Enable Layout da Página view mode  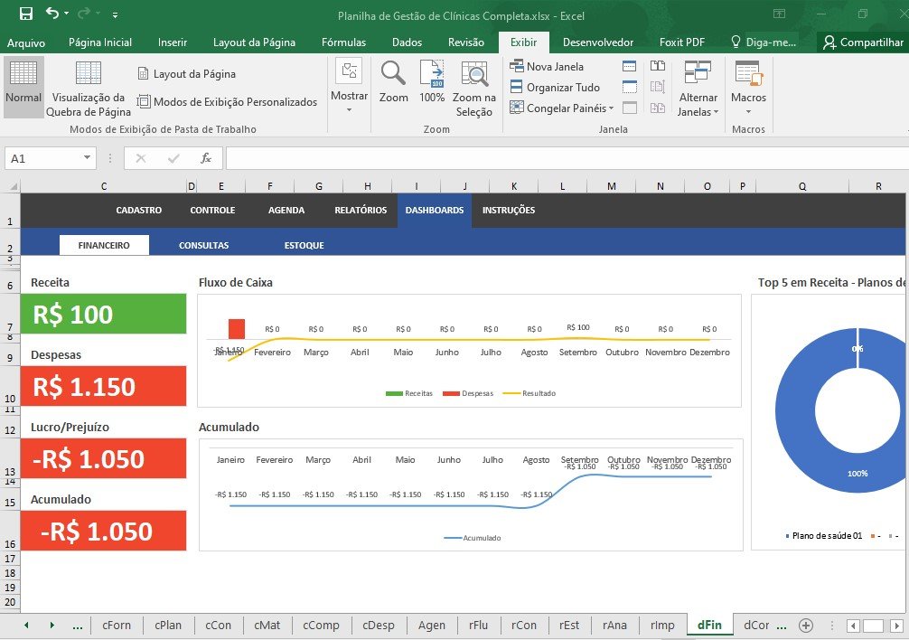[187, 74]
